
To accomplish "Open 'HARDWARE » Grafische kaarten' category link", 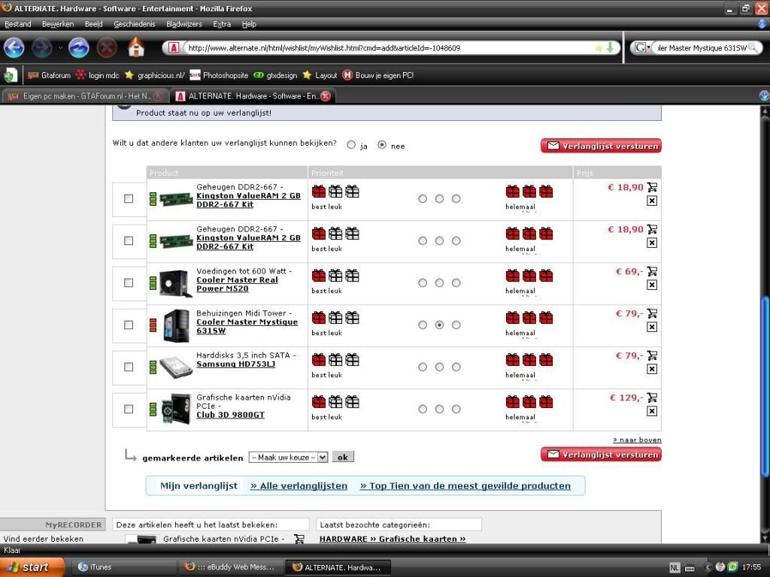I will 393,539.
